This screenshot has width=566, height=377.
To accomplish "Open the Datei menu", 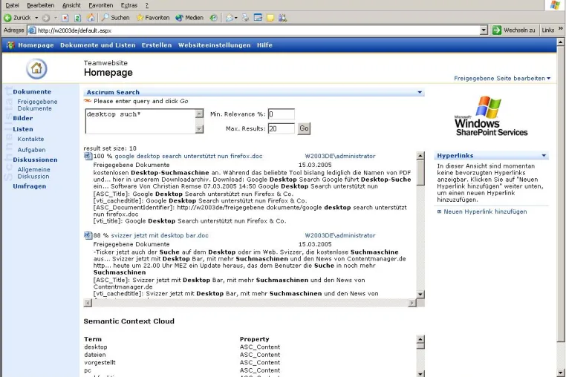I will (12, 5).
